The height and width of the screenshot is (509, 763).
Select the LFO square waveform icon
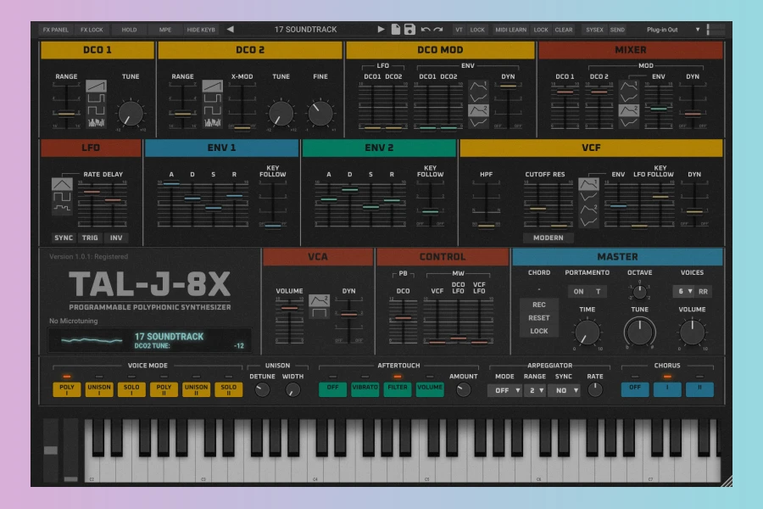point(62,199)
